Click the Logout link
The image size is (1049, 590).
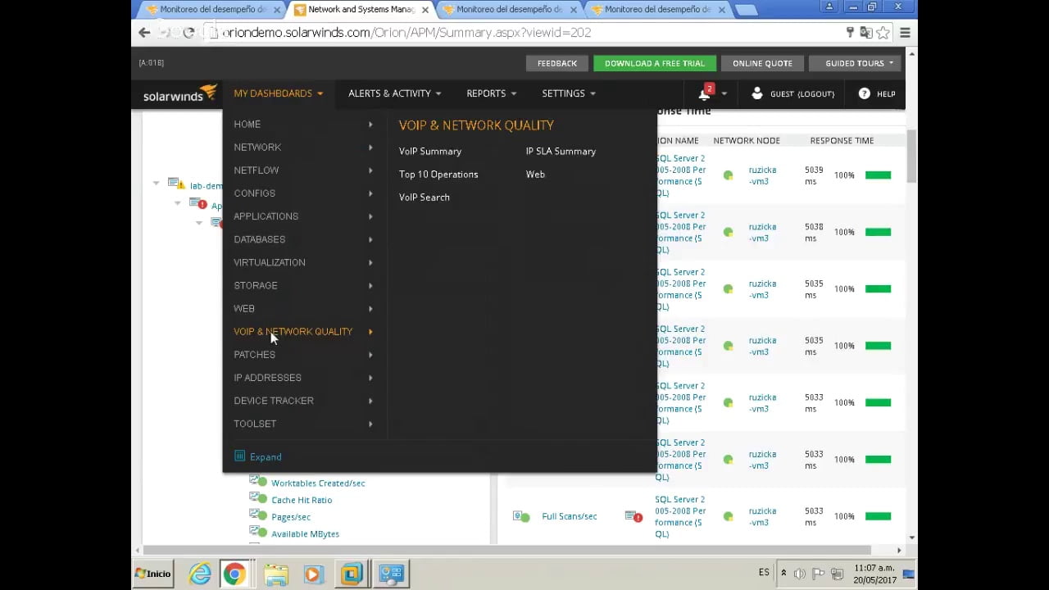815,93
